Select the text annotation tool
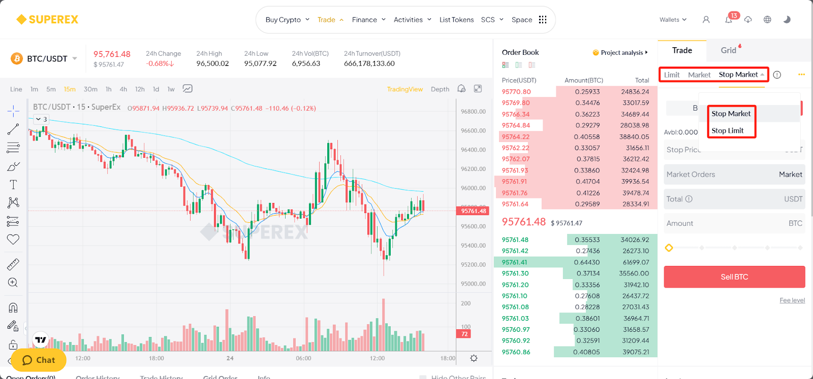Viewport: 813px width, 379px height. pyautogui.click(x=13, y=185)
